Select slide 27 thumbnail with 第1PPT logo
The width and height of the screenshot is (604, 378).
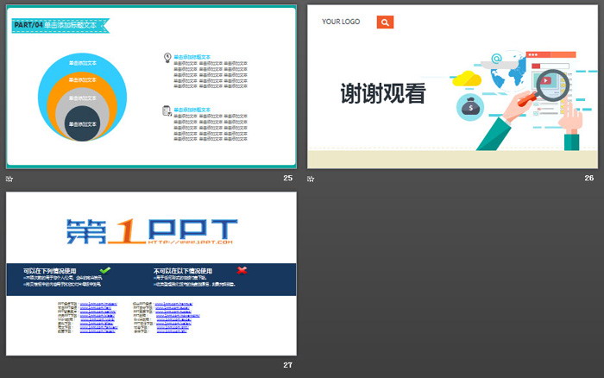click(151, 274)
